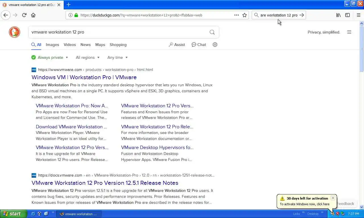Click the 7:27 PM taskbar clock
The height and width of the screenshot is (218, 364).
(353, 214)
